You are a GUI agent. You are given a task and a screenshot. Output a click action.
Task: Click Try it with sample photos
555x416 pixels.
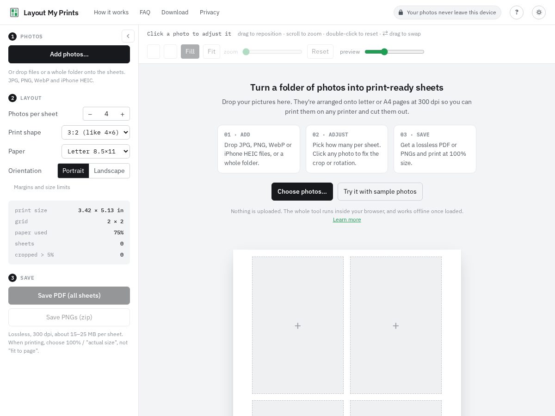click(380, 191)
